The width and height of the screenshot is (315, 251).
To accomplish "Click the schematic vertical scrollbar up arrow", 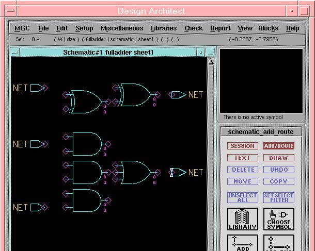I will (x=211, y=62).
